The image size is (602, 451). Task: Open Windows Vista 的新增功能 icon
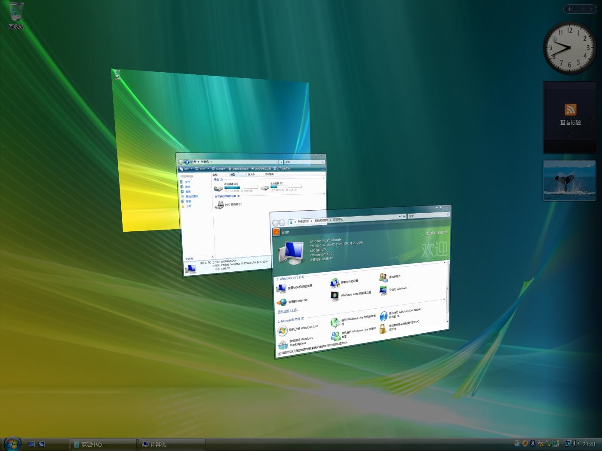(x=335, y=296)
